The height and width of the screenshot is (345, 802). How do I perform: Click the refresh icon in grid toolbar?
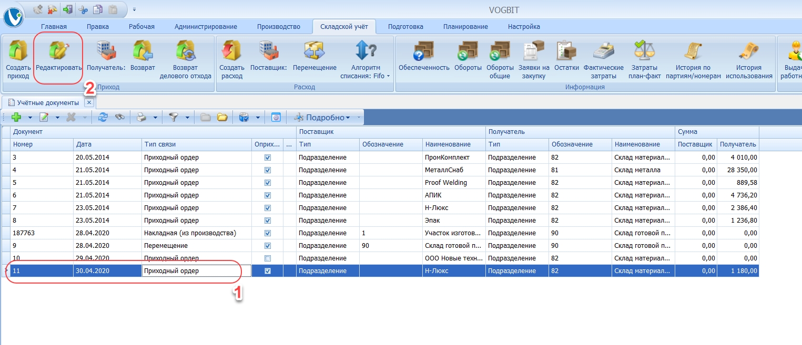tap(103, 118)
